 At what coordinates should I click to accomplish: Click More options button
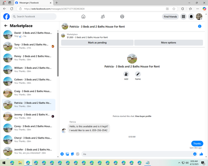click(x=168, y=43)
